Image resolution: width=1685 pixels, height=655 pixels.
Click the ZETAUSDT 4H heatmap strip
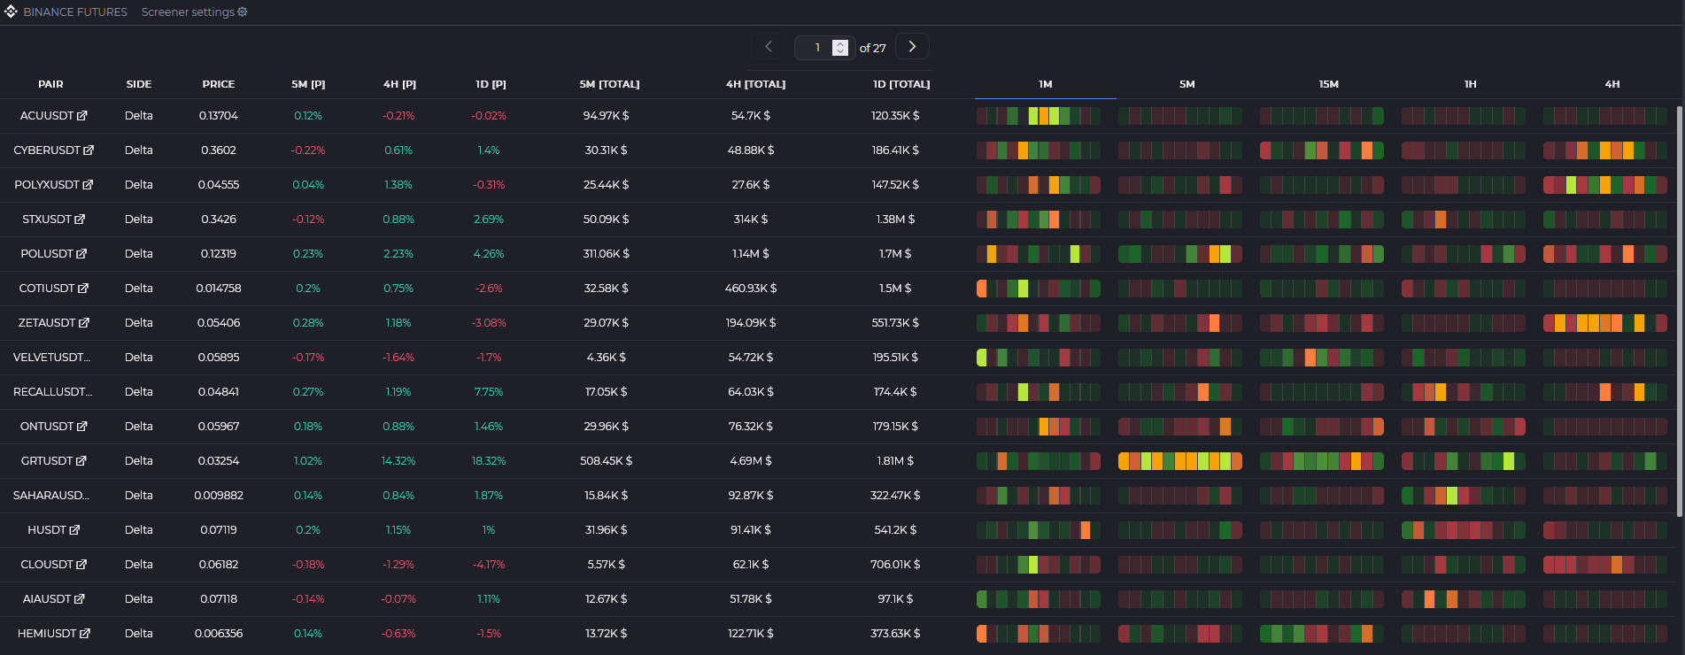pyautogui.click(x=1605, y=323)
